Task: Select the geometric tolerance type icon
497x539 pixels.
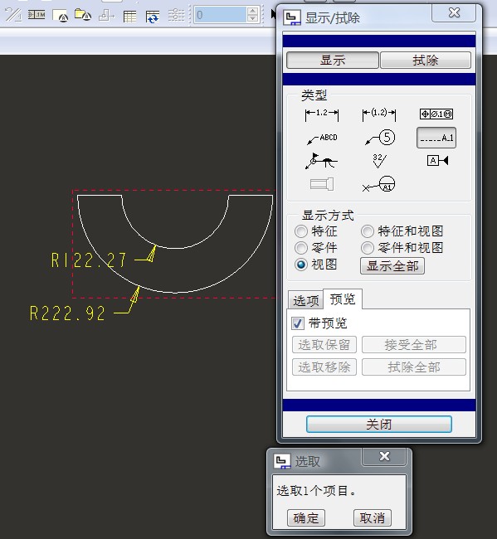Action: click(x=436, y=114)
